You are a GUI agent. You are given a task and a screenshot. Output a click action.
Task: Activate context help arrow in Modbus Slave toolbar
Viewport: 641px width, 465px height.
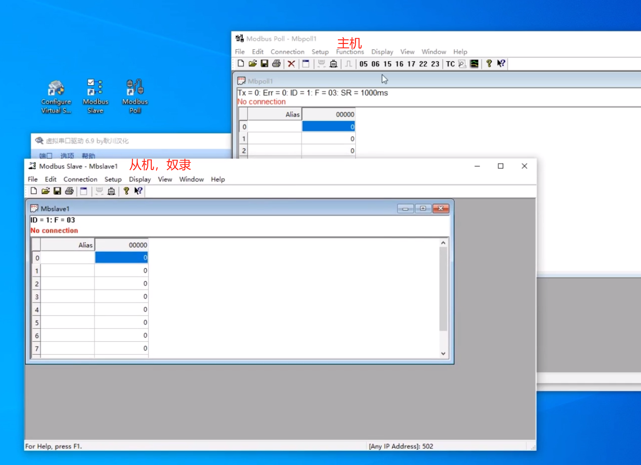coord(138,191)
